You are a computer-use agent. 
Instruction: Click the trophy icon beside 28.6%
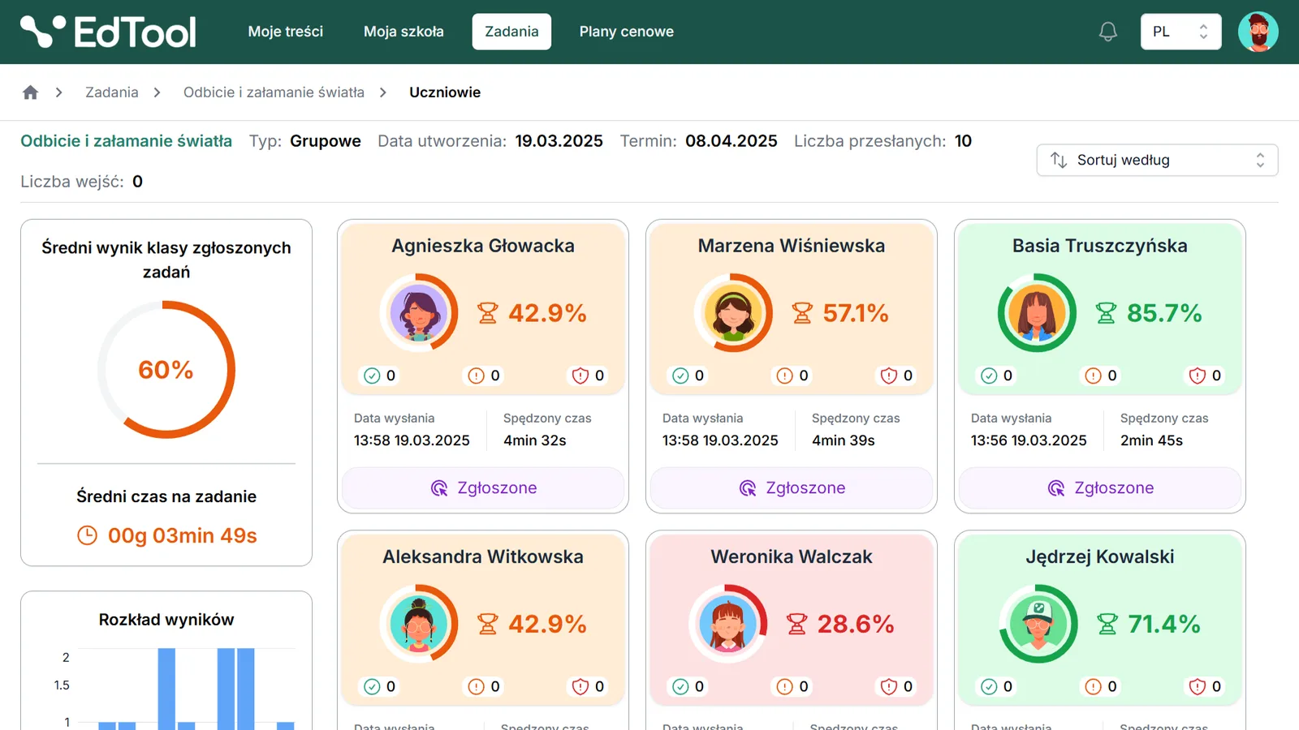797,624
